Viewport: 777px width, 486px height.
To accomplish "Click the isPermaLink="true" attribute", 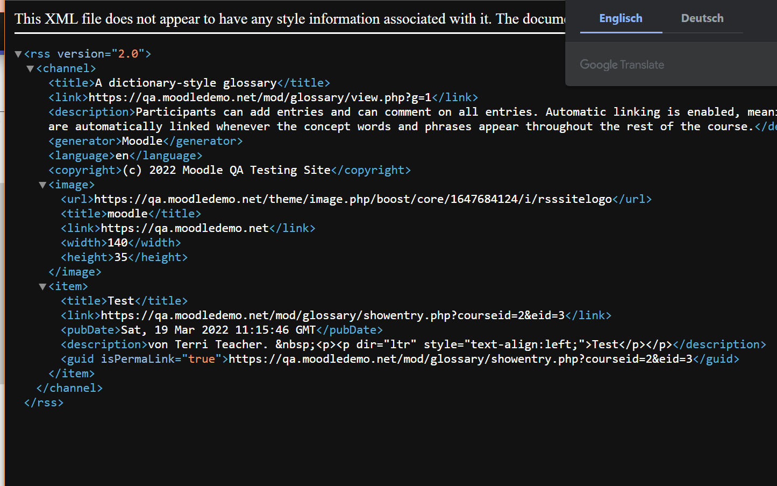I will tap(161, 359).
